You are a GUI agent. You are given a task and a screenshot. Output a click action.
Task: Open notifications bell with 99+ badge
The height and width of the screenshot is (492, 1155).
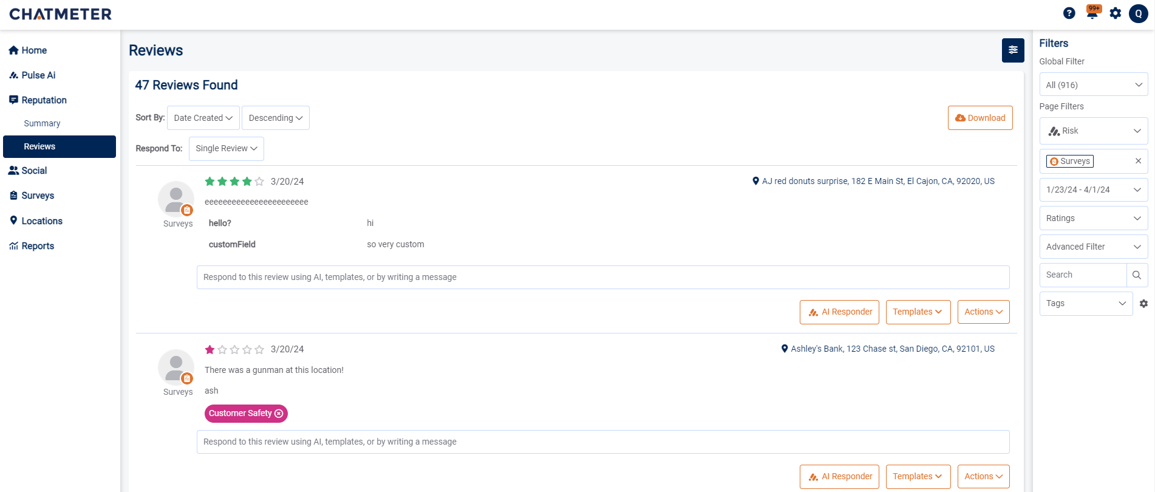coord(1092,12)
